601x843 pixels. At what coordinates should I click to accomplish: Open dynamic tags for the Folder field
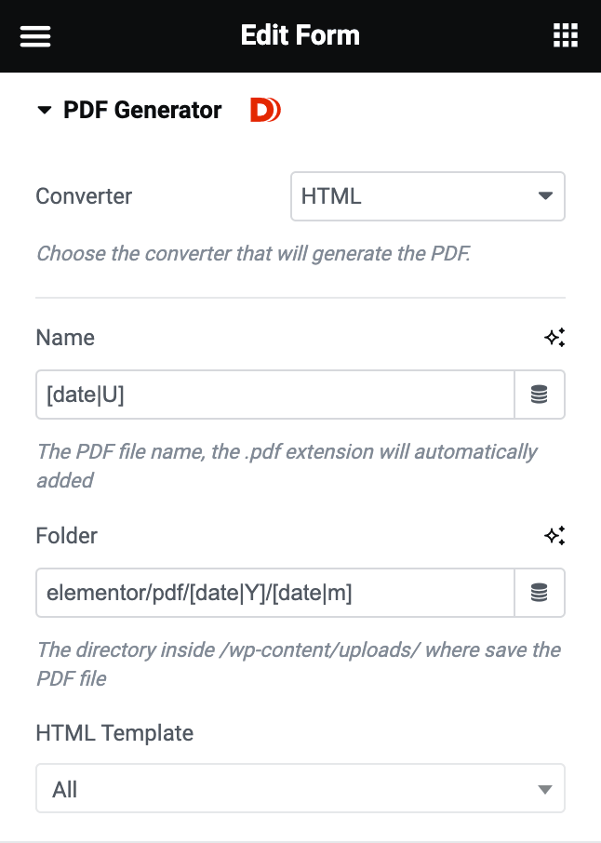540,593
